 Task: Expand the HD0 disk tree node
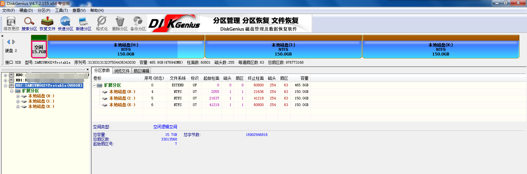[x=5, y=75]
